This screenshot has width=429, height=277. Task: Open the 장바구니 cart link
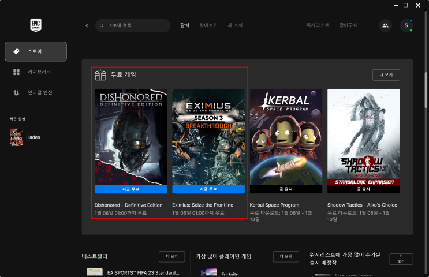pyautogui.click(x=348, y=25)
